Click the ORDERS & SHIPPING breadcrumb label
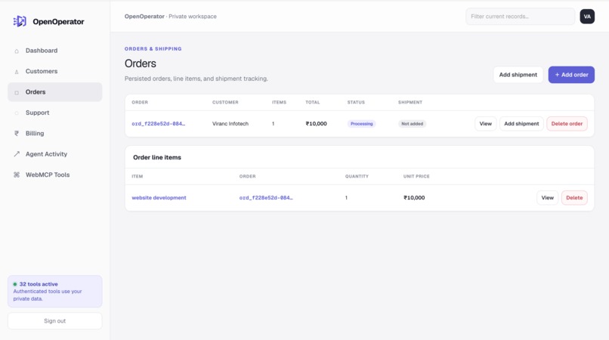The width and height of the screenshot is (609, 340). [153, 49]
